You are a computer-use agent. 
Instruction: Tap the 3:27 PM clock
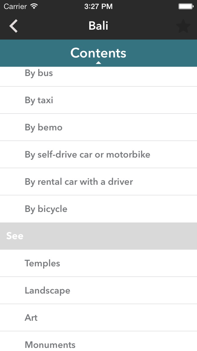tap(98, 6)
